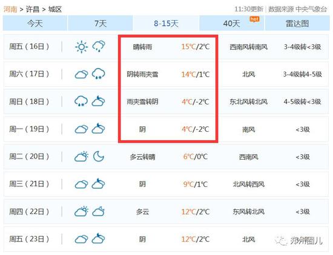Click the 阴转雨夹雪 weather description
The height and width of the screenshot is (255, 333).
pyautogui.click(x=142, y=74)
